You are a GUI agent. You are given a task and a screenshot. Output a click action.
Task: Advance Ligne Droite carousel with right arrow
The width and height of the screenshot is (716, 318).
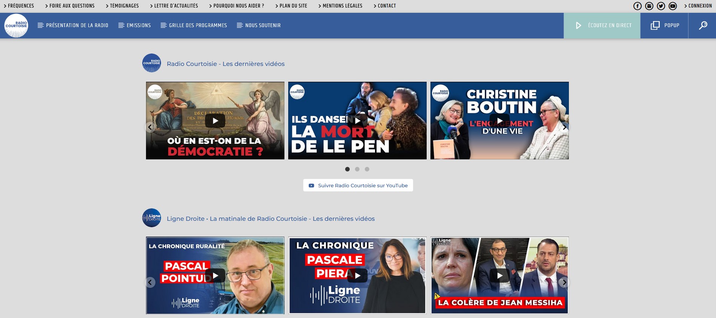(x=564, y=282)
